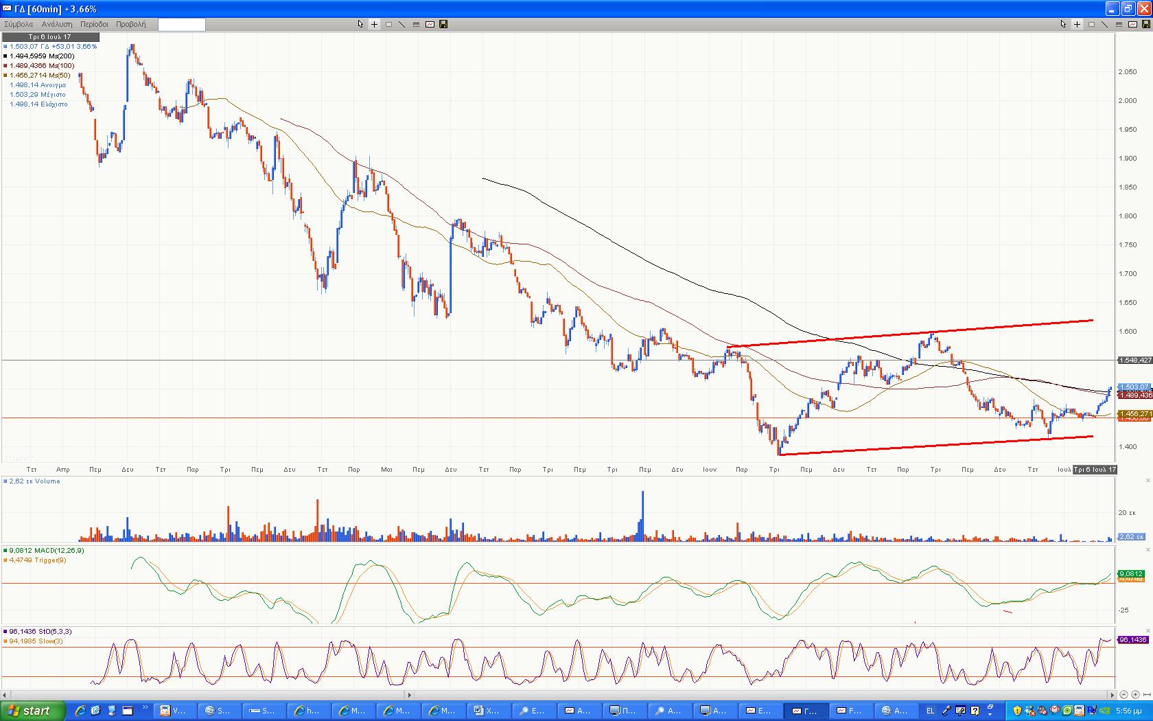Select the rectangle tool in right toolbar
This screenshot has height=721, width=1153.
[x=1091, y=24]
